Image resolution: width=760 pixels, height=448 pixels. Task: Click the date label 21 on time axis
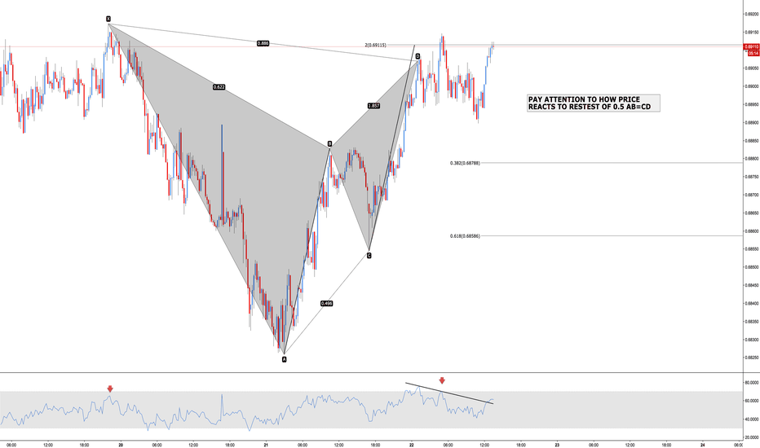point(266,445)
